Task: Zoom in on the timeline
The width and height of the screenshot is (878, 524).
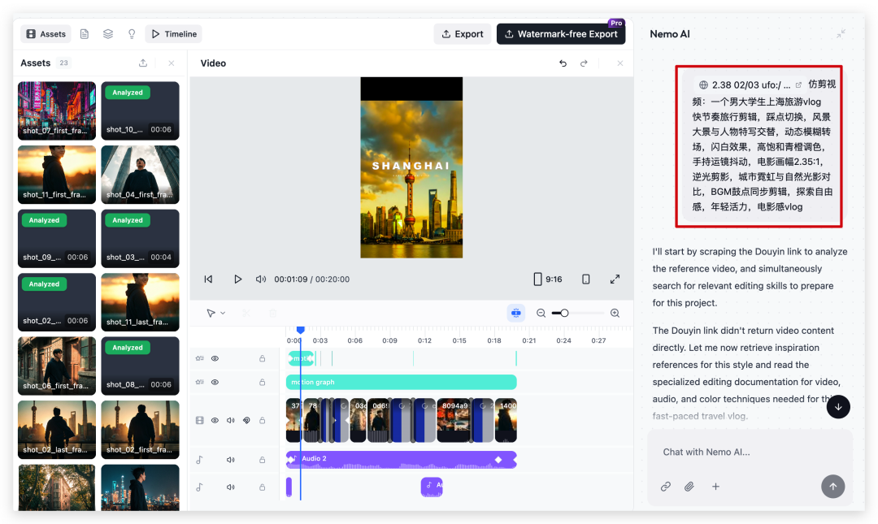Action: tap(615, 313)
